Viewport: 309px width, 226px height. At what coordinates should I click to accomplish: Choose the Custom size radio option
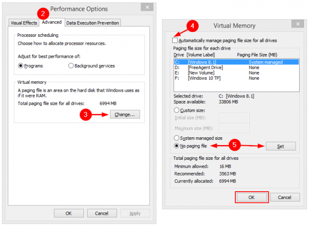pos(177,111)
